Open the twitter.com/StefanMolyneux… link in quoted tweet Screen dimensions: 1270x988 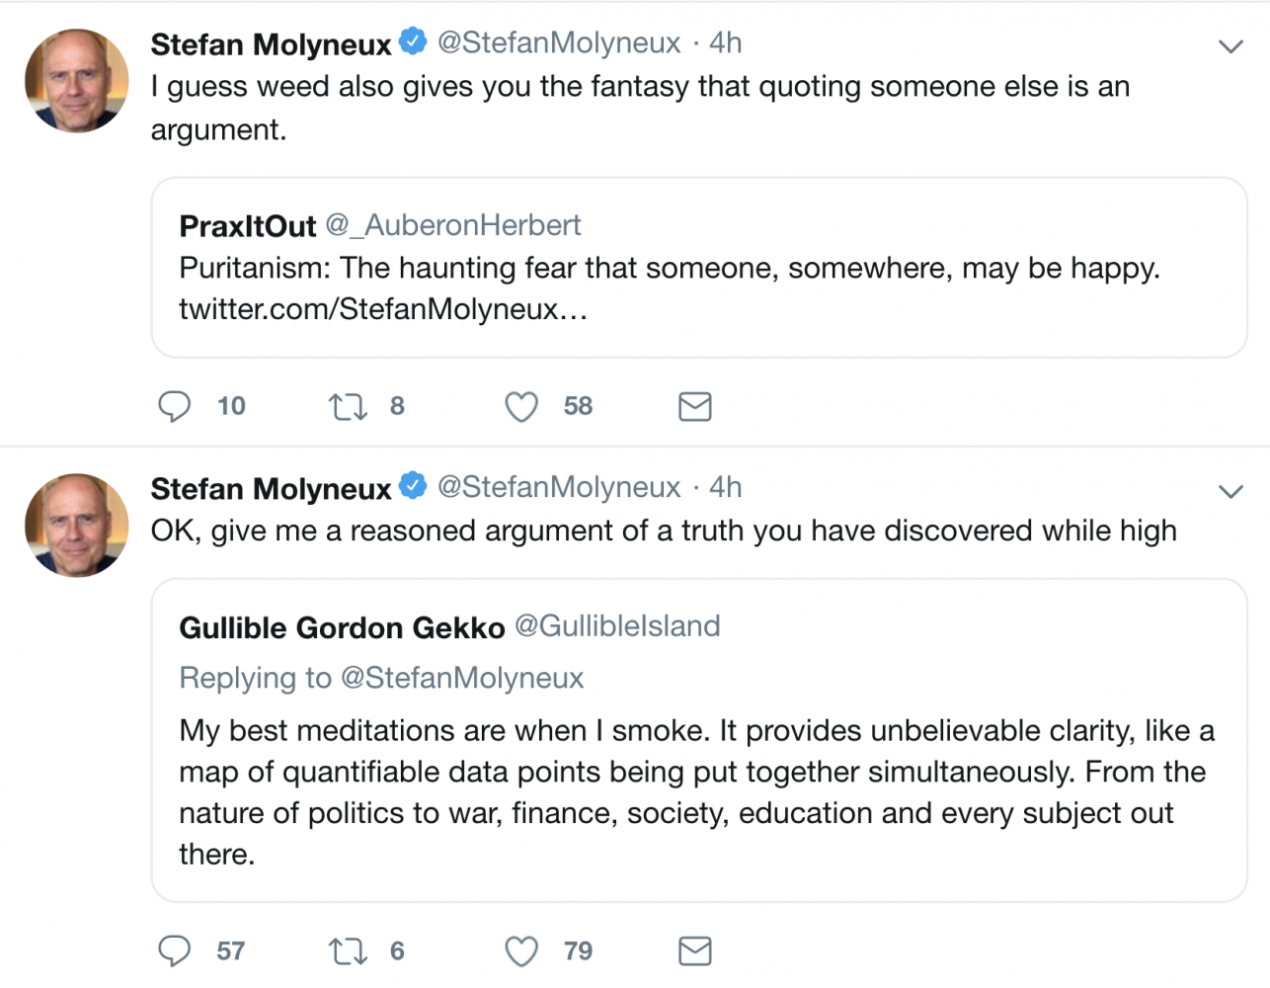383,310
